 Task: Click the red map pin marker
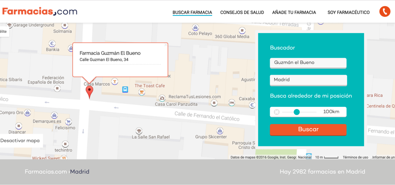tap(89, 92)
